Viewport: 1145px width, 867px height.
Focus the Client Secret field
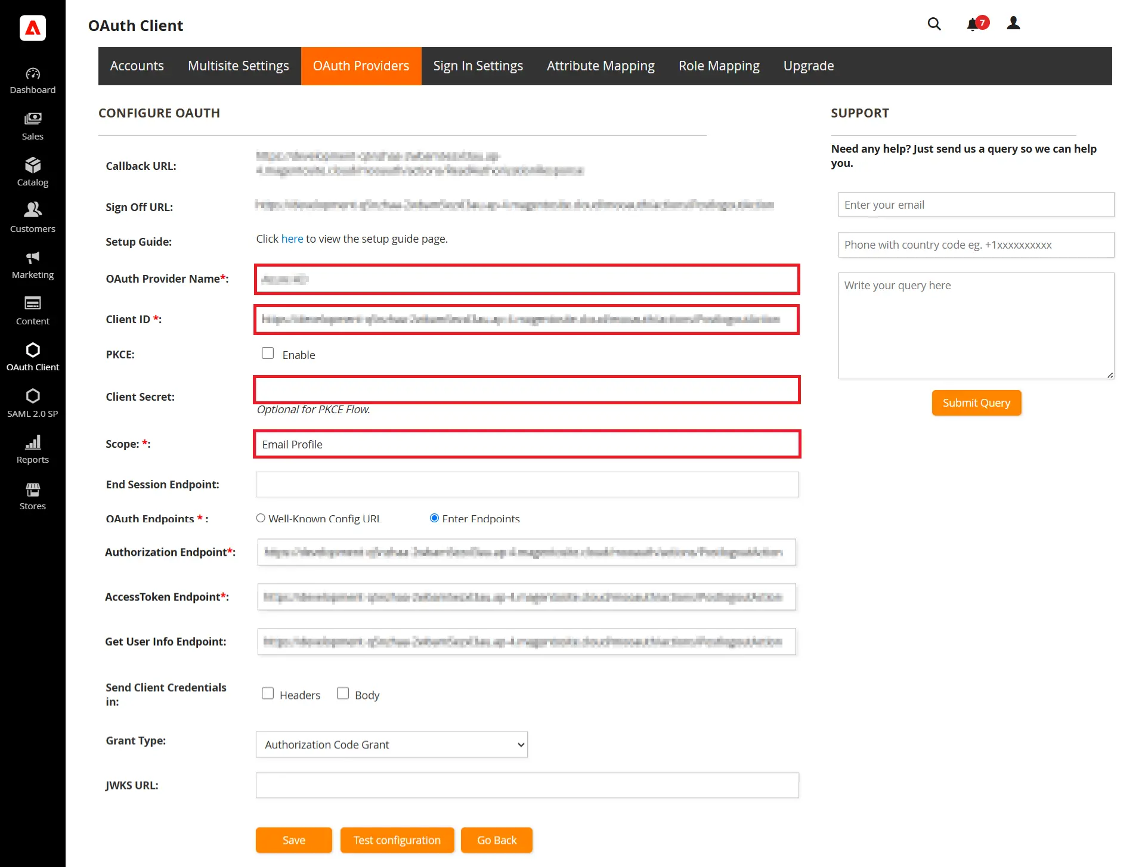[527, 390]
